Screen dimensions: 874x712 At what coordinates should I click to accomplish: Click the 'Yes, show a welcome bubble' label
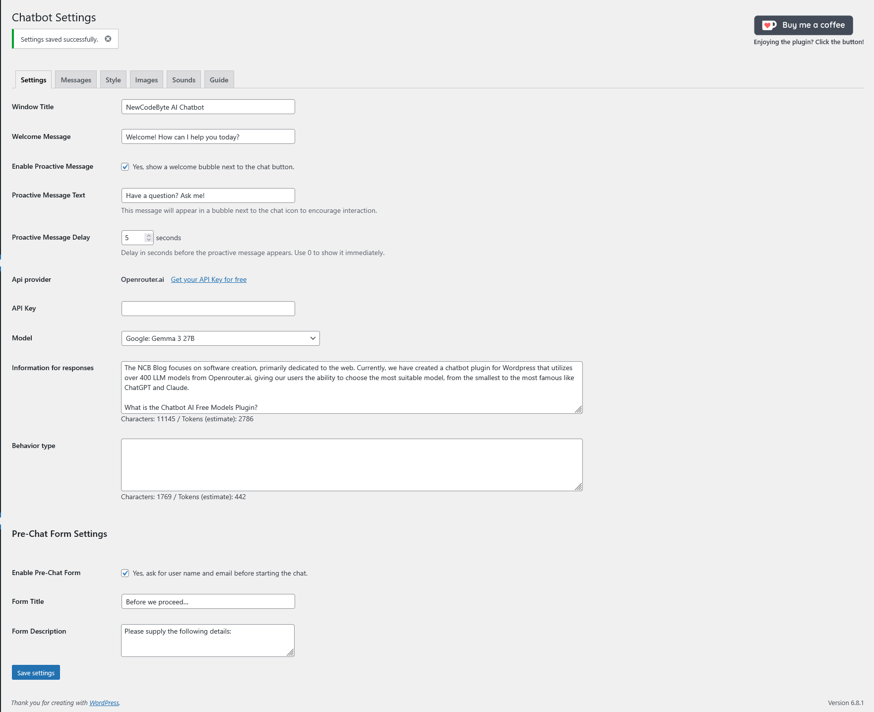(213, 167)
